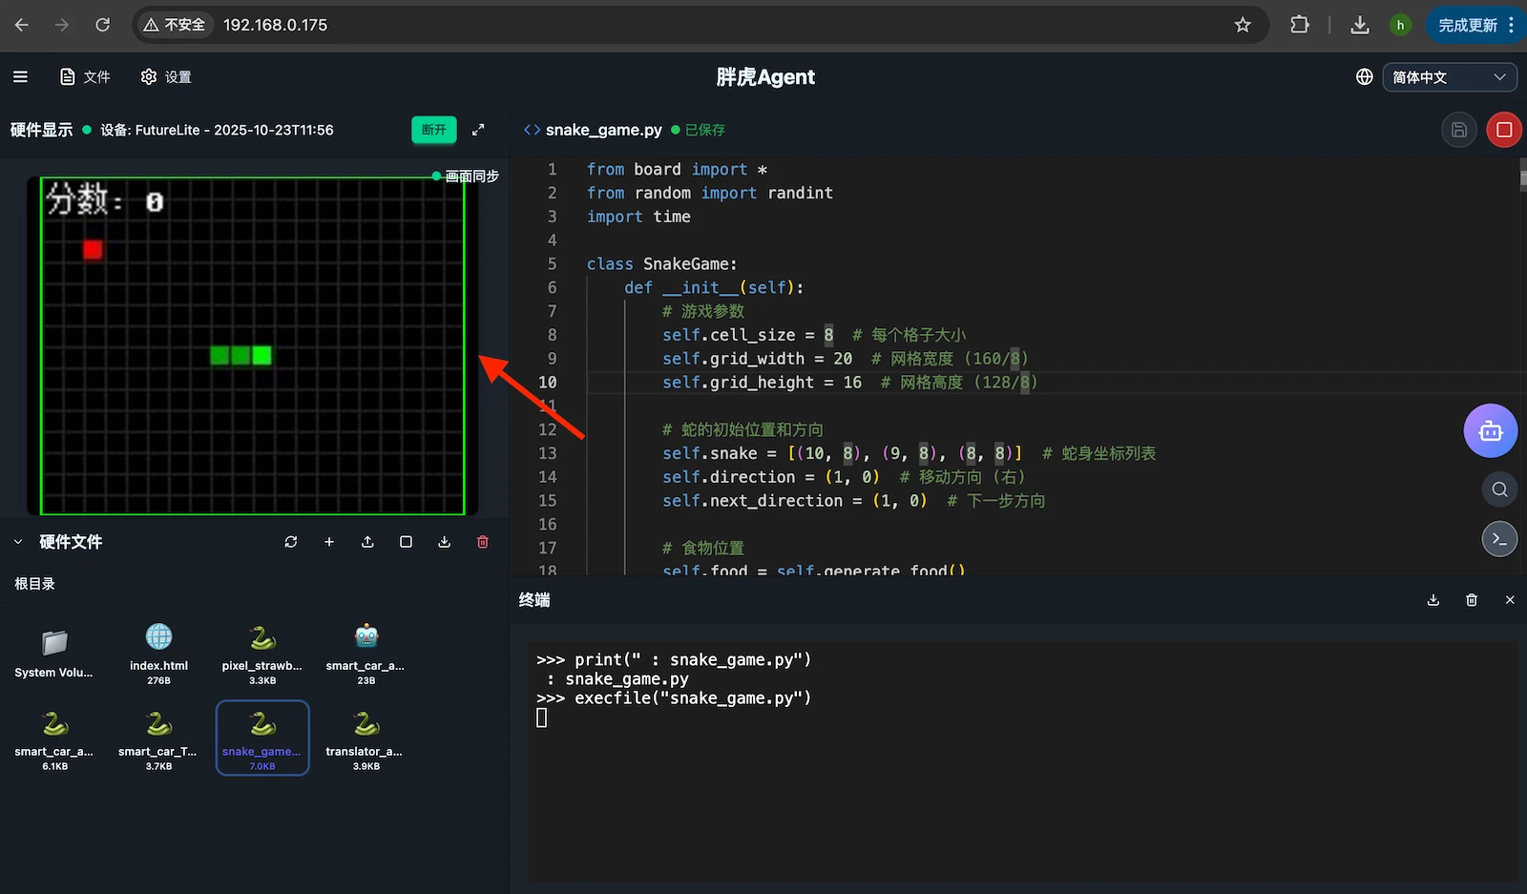Download the terminal output log
The height and width of the screenshot is (894, 1527).
[x=1433, y=600]
